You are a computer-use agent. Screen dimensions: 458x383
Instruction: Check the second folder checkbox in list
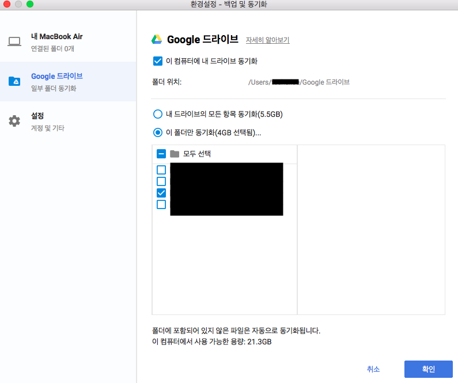[x=161, y=181]
